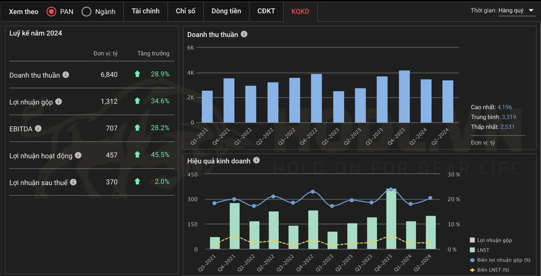The width and height of the screenshot is (541, 276).
Task: Click the dropdown arrow beside Hàng quý
Action: tap(531, 11)
